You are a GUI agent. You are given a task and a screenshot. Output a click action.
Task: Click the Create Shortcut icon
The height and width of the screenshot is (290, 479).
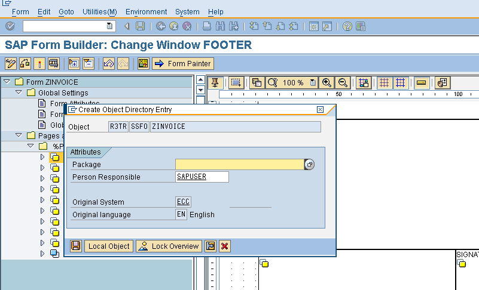(327, 26)
